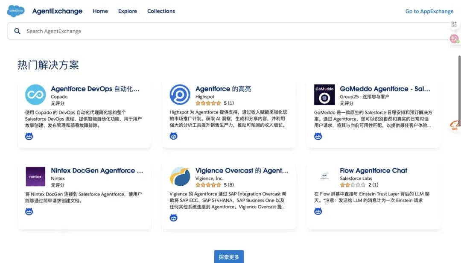Click the GoMeddo app logo
Viewport: 461px width, 263px height.
pos(324,95)
